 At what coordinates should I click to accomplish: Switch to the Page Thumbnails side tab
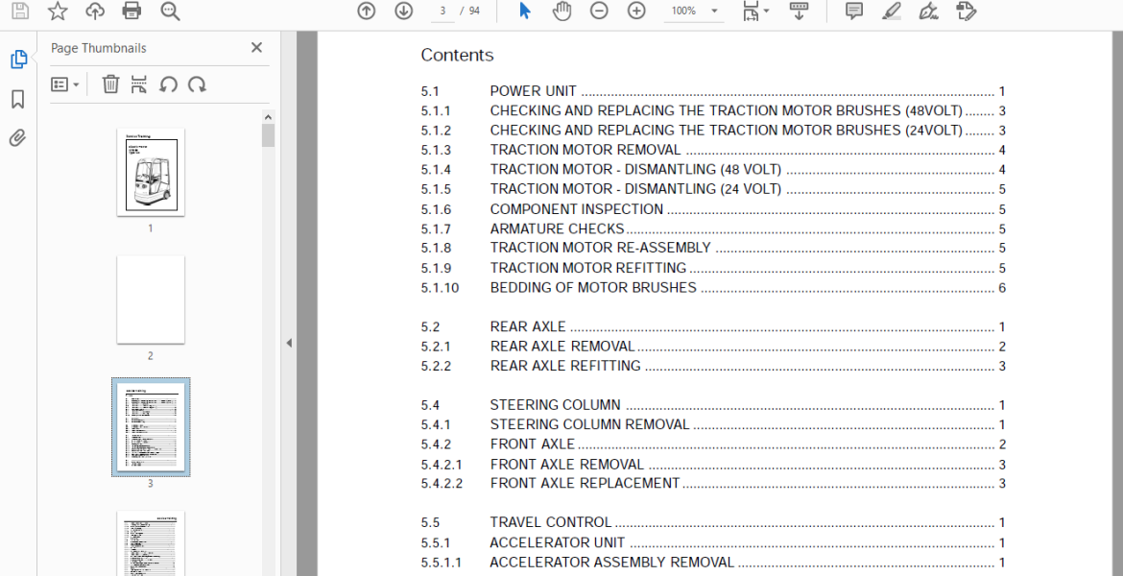pyautogui.click(x=17, y=60)
